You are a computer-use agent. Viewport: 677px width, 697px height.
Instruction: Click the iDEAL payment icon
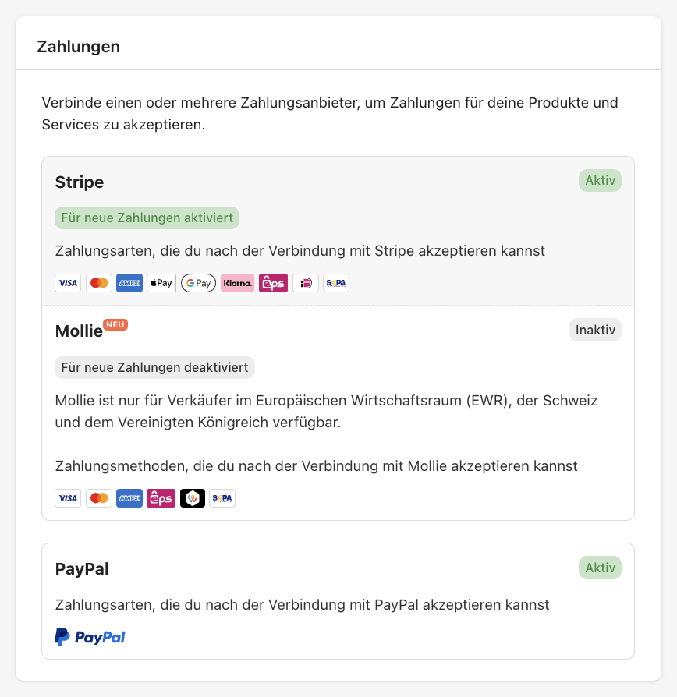pyautogui.click(x=305, y=282)
